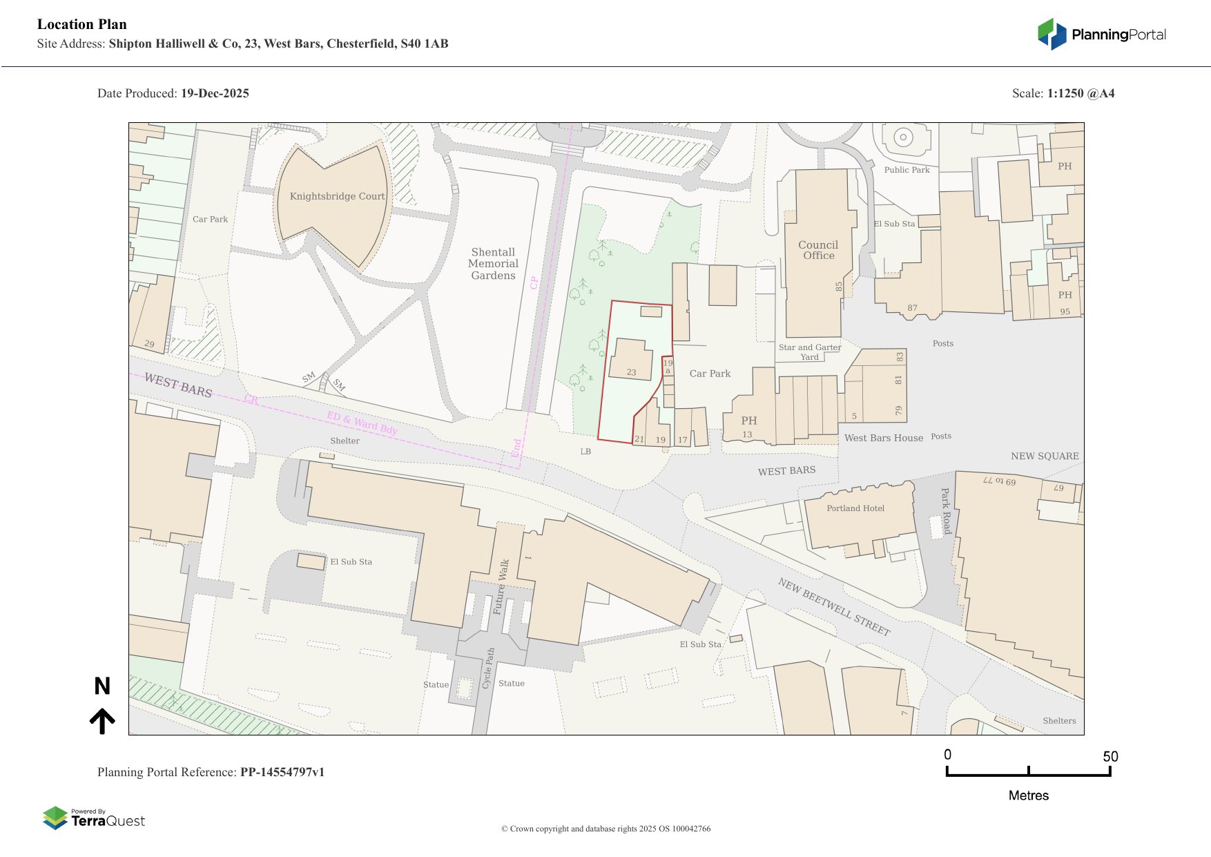Select the Location Plan title
Screen dimensions: 1211x857
(x=82, y=24)
